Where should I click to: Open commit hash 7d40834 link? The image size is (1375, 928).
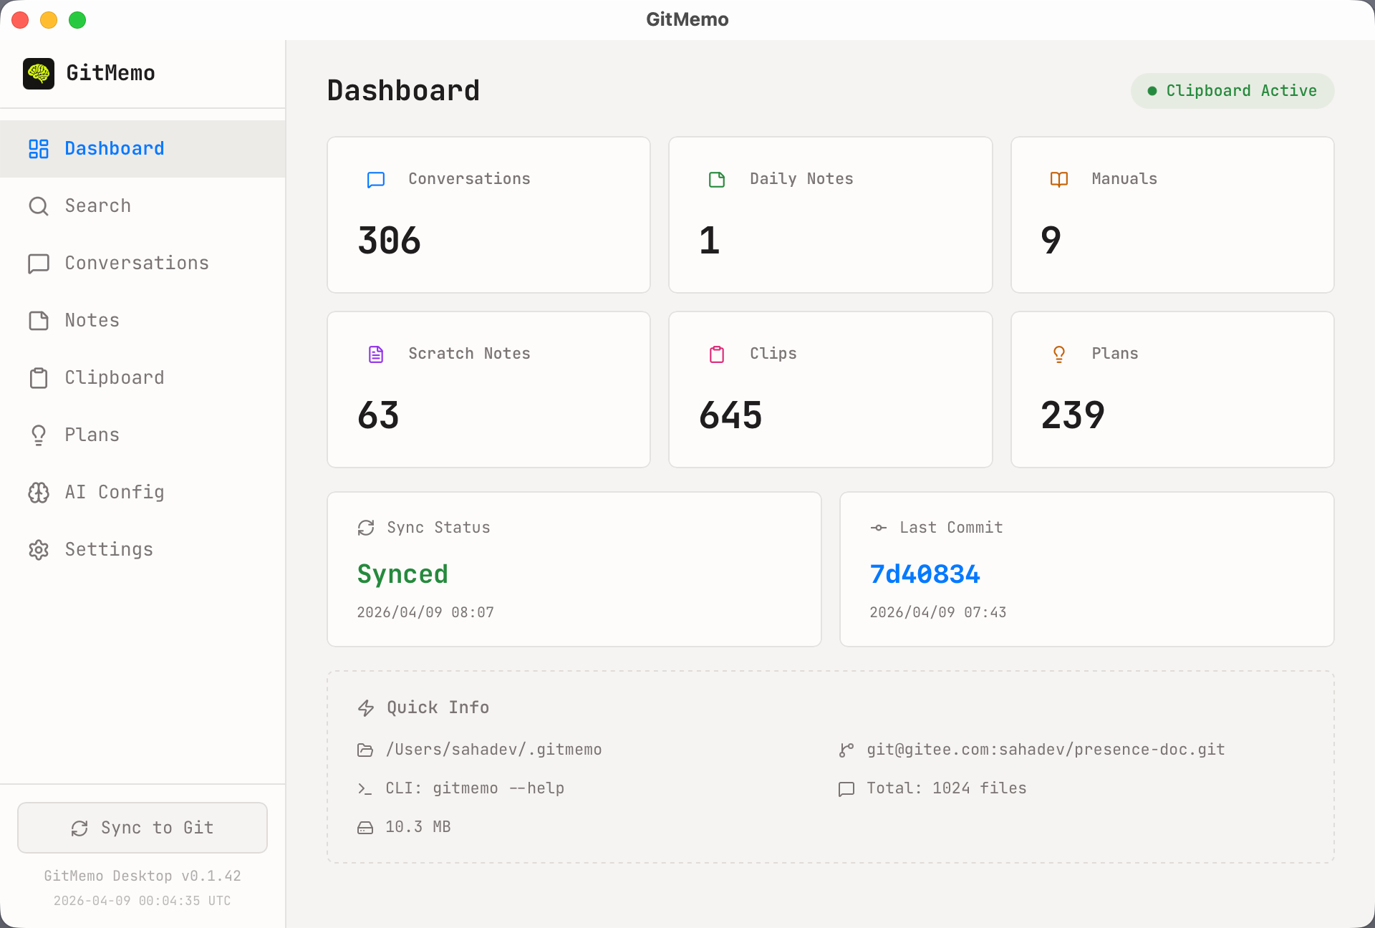pos(925,574)
